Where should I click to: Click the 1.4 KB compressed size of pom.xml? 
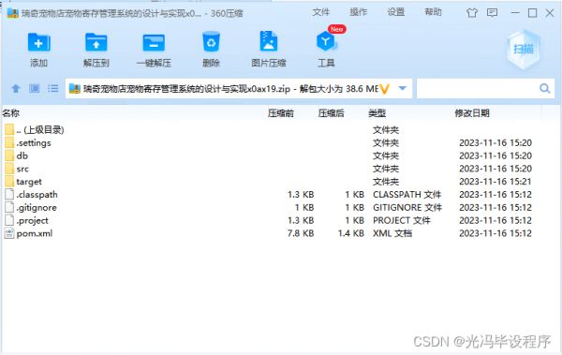point(350,233)
